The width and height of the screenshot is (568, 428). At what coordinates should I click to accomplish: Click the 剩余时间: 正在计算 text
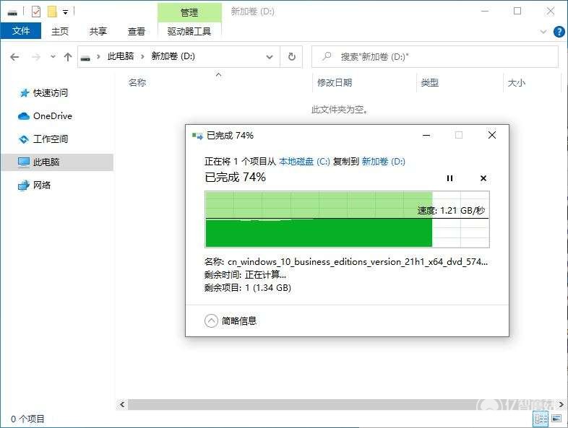click(x=245, y=275)
